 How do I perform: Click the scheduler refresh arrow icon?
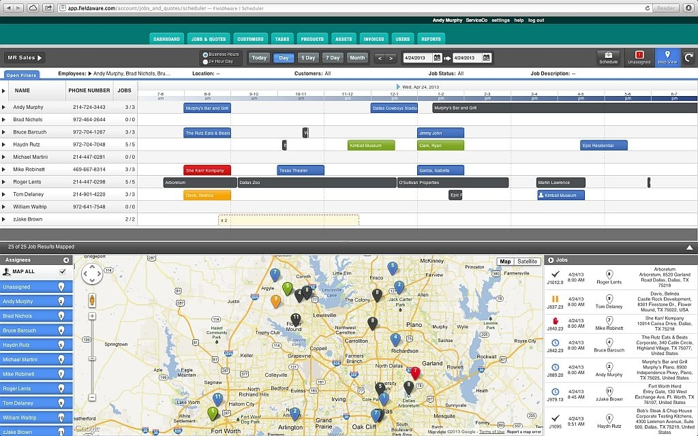coord(688,57)
